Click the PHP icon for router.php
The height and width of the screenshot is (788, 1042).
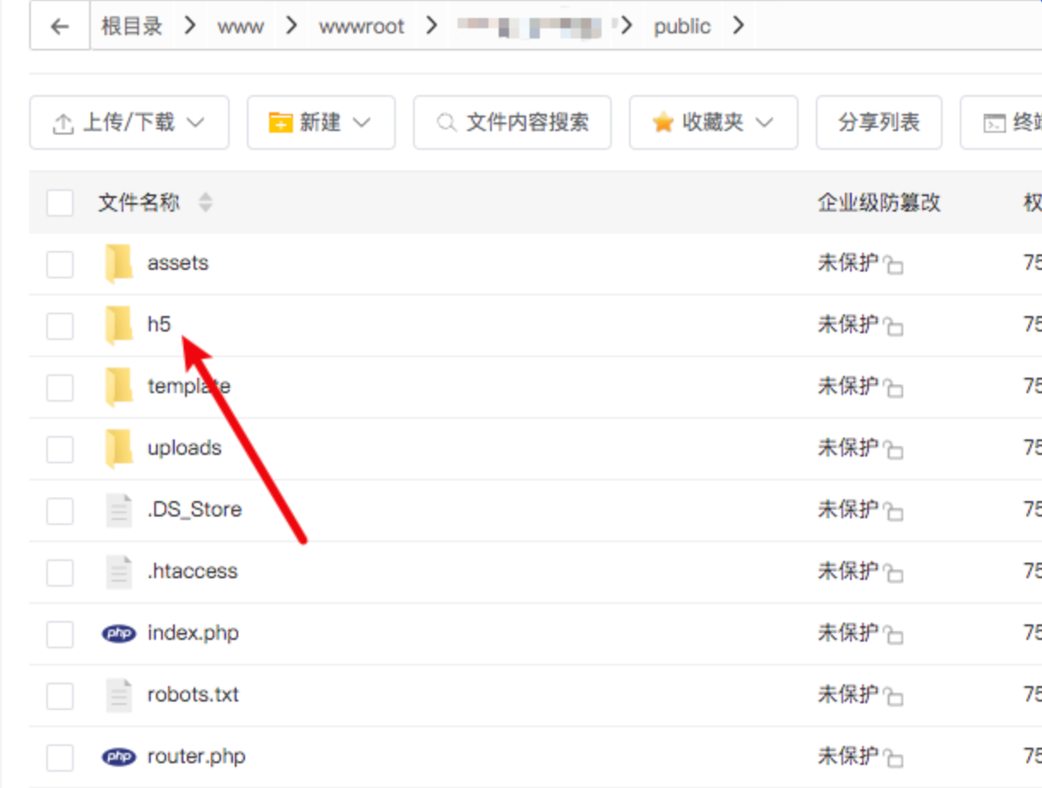[x=118, y=757]
